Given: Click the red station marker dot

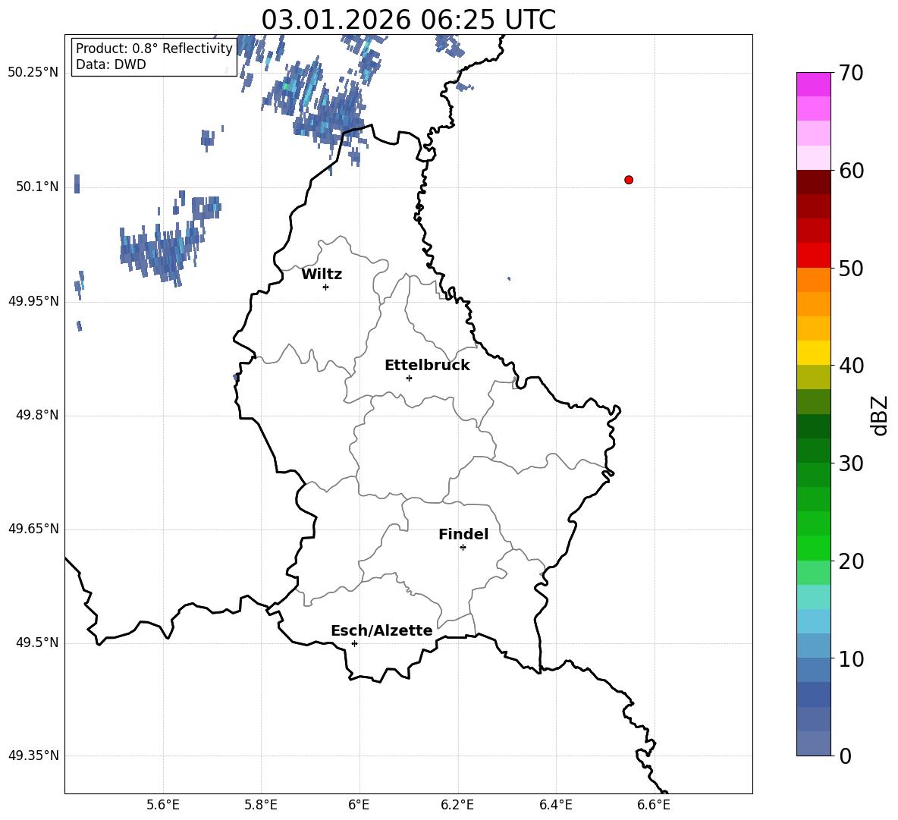Looking at the screenshot, I should click(x=629, y=180).
